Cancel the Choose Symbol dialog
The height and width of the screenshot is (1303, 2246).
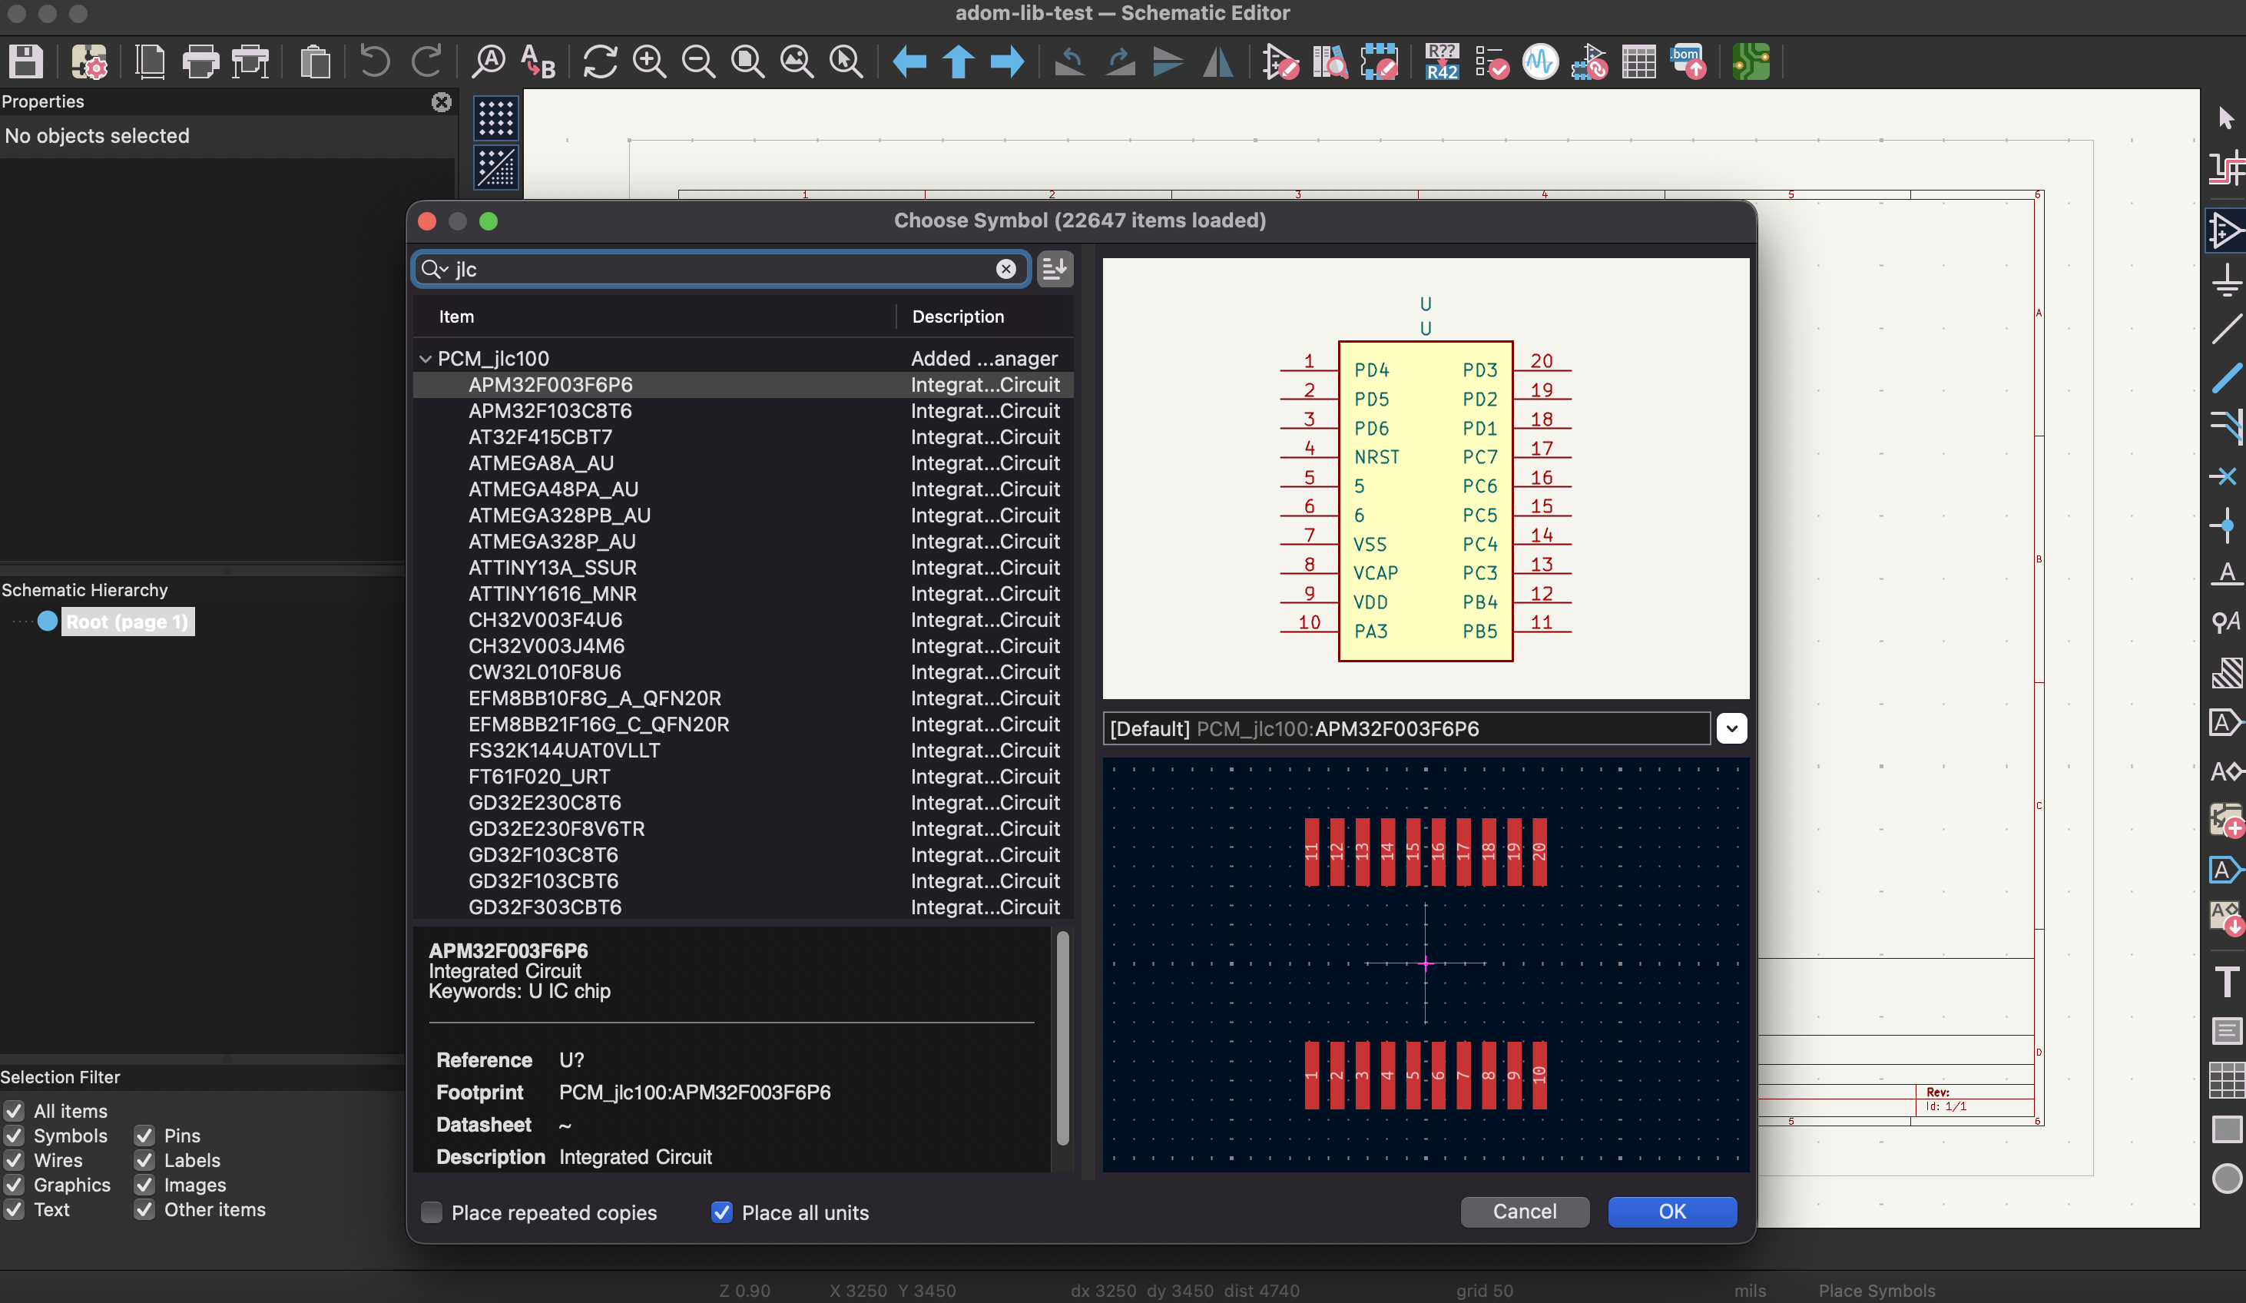(1524, 1212)
